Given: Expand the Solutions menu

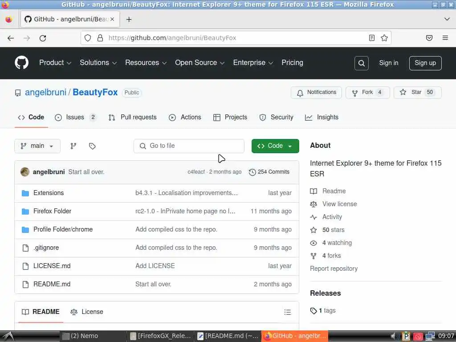Looking at the screenshot, I should 98,63.
